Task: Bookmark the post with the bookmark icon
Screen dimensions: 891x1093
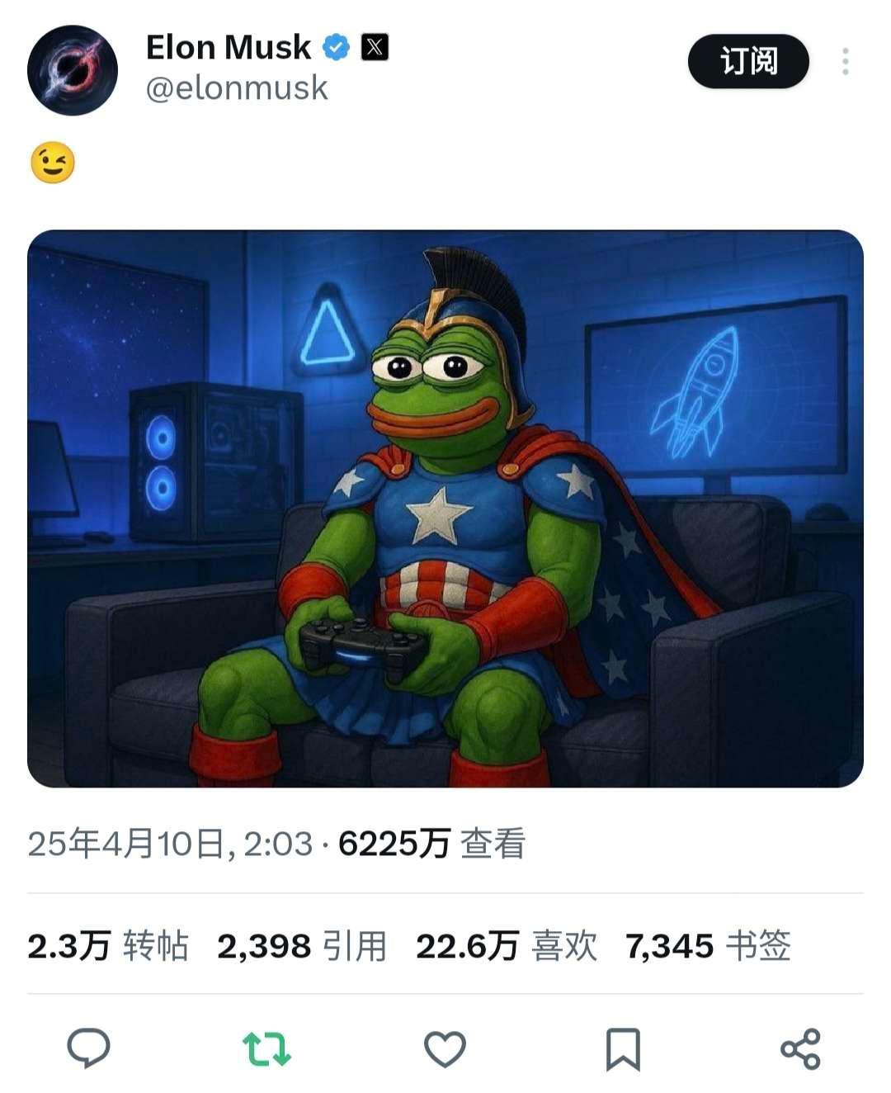Action: coord(623,1049)
